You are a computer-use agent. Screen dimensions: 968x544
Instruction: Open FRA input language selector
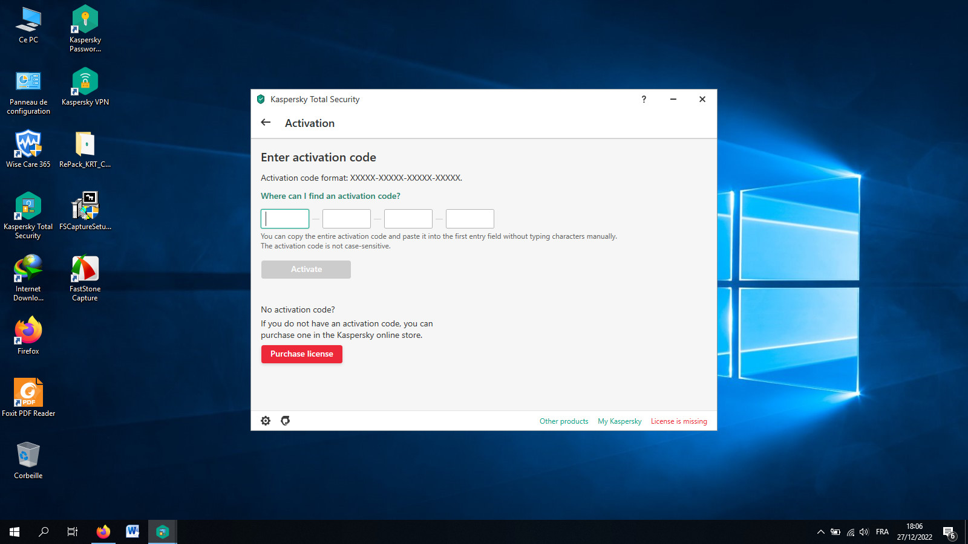click(x=882, y=532)
